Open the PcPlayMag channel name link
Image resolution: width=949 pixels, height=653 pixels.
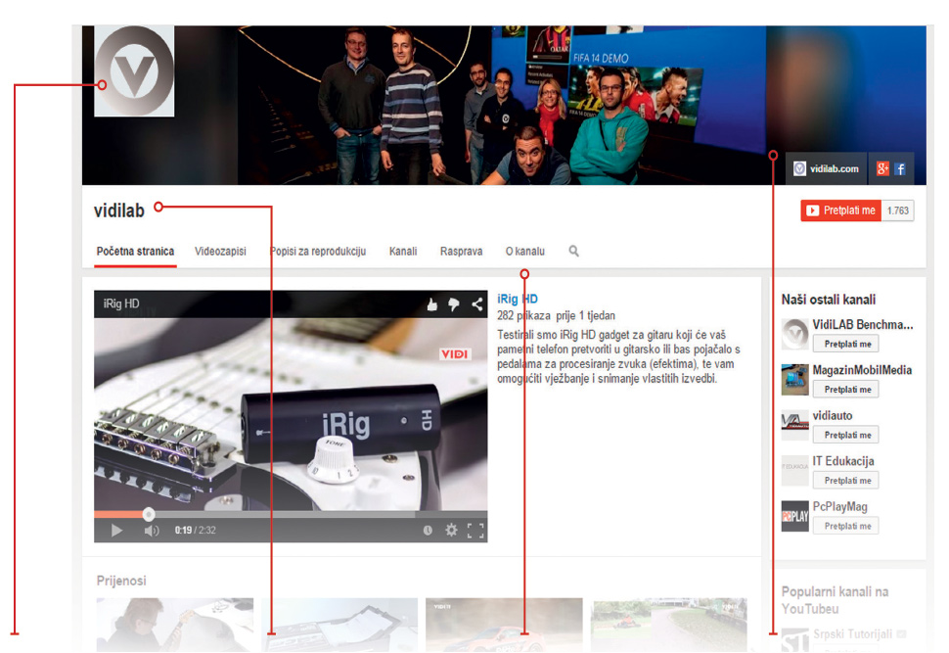[840, 506]
